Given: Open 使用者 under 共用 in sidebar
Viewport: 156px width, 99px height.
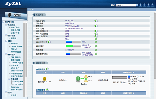Looking at the screenshot, I should click(14, 95).
